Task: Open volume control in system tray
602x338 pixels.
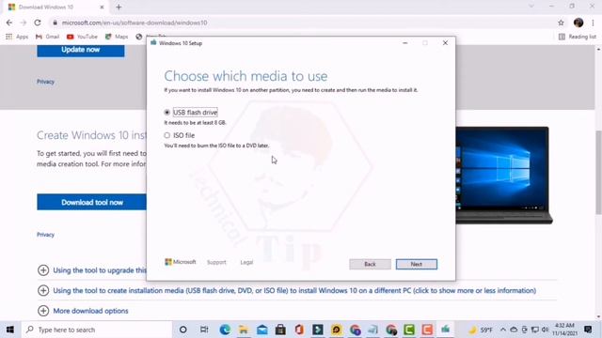Action: 545,330
